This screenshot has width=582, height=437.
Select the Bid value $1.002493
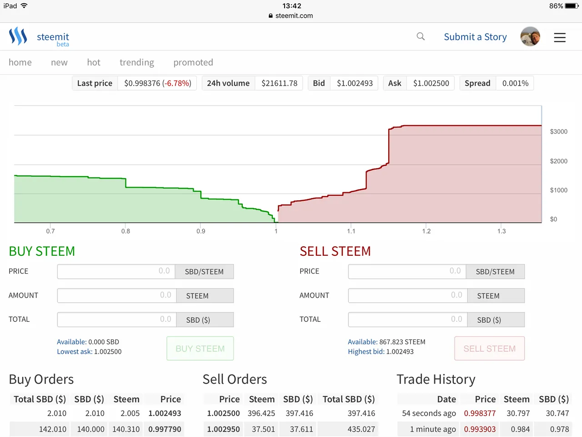(x=355, y=83)
